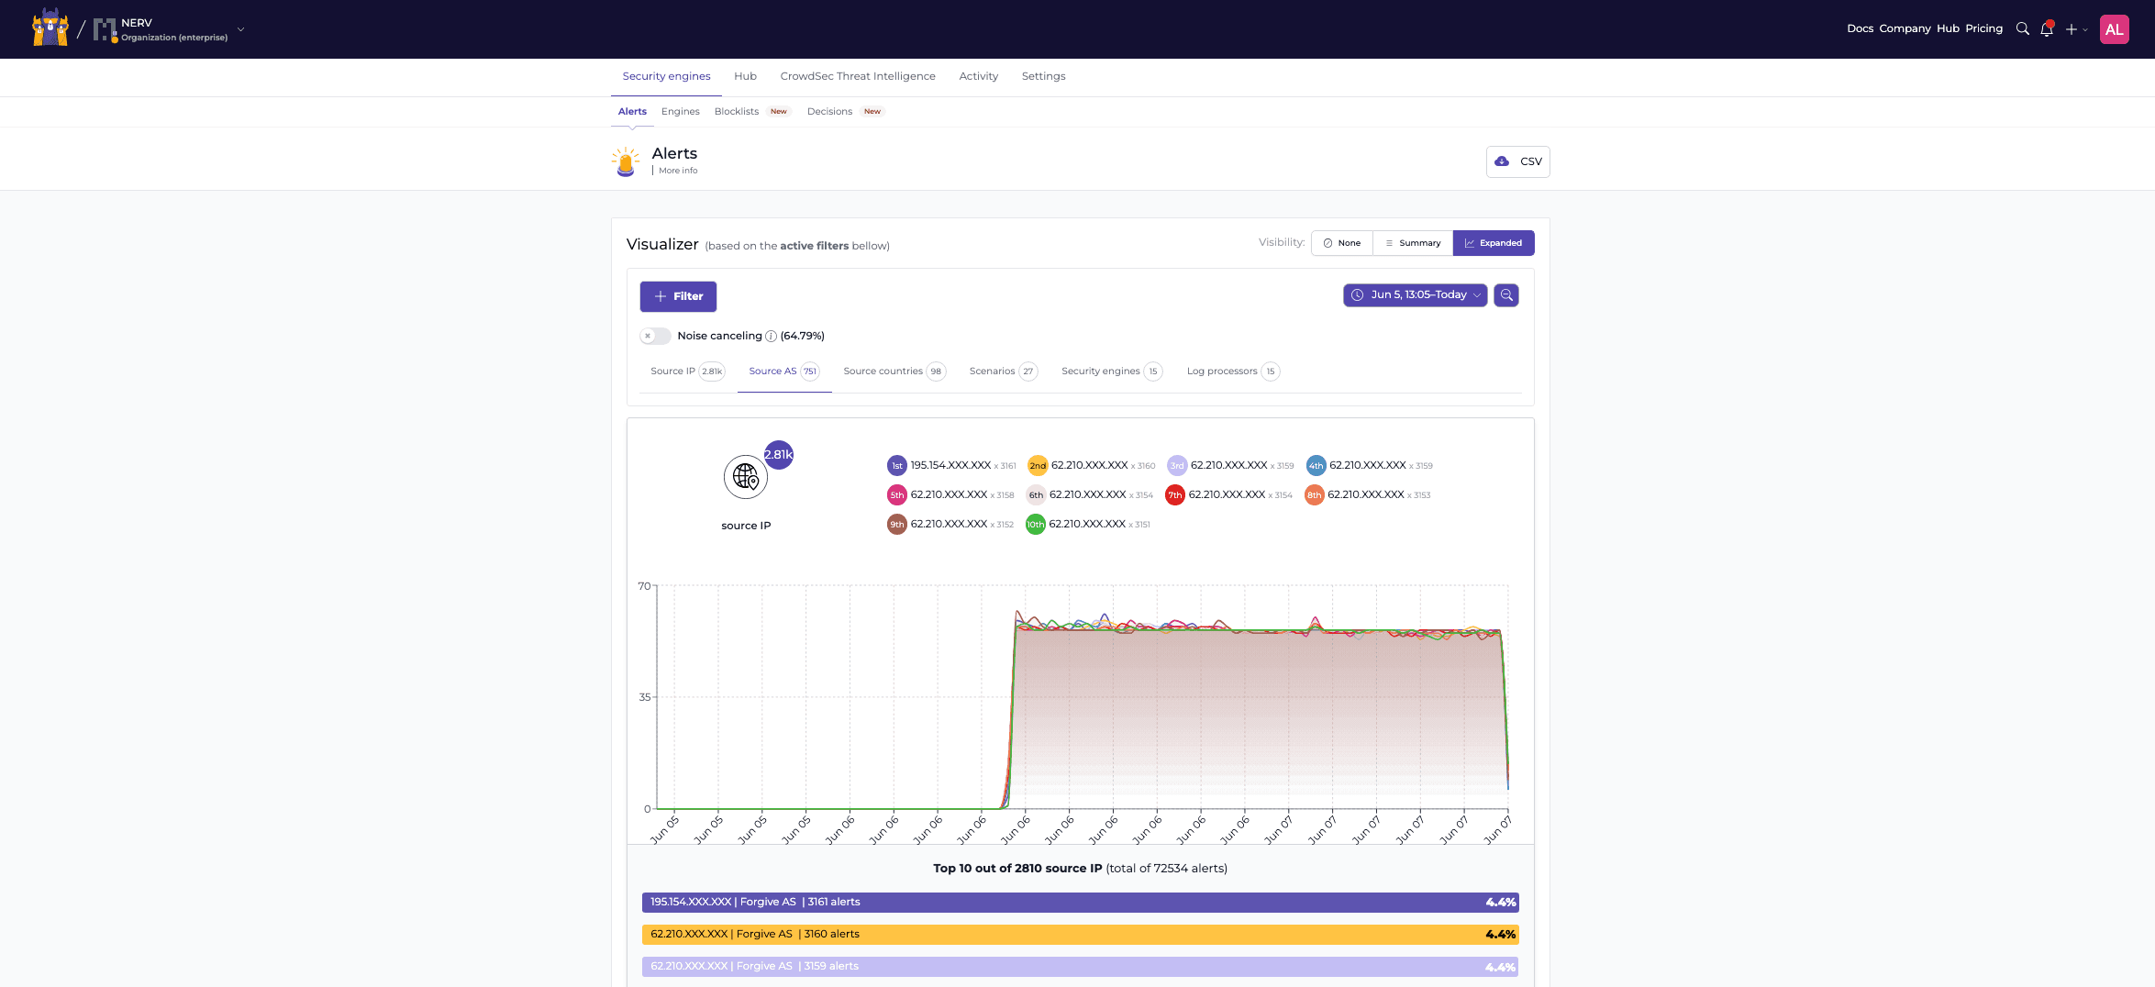2155x987 pixels.
Task: Click the alert siren icon
Action: pyautogui.click(x=626, y=161)
